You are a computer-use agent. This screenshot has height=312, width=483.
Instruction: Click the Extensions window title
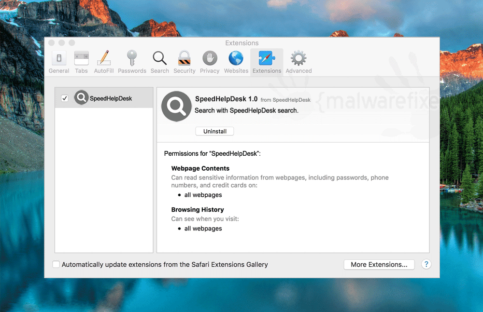pyautogui.click(x=242, y=43)
